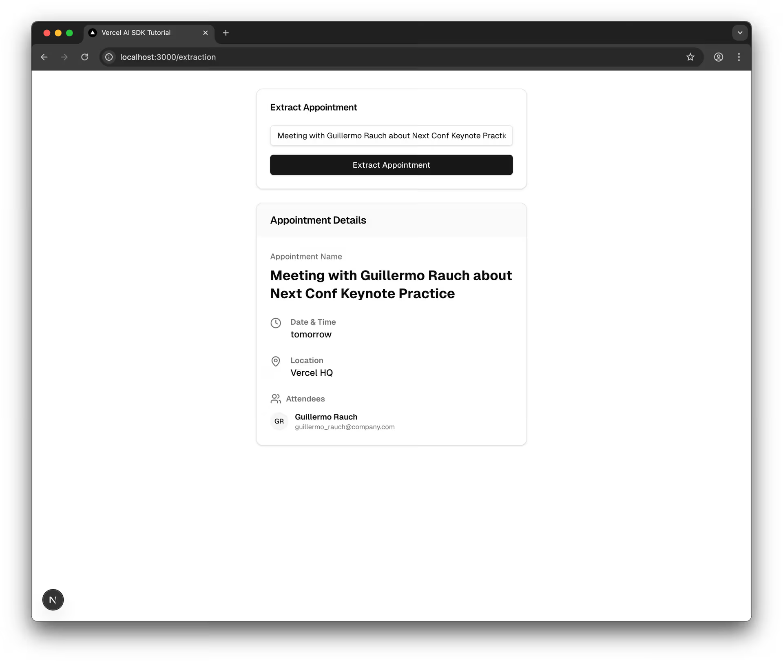Bookmark this page with the star icon
The image size is (783, 663).
[x=690, y=57]
